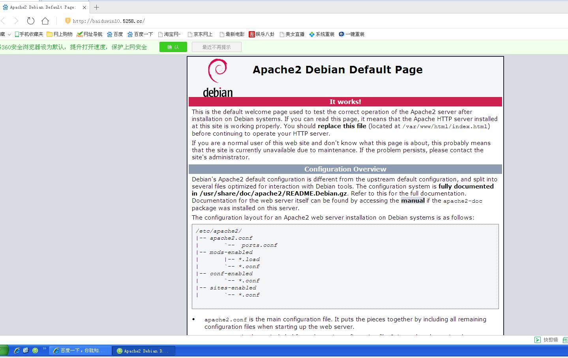
Task: Expand quick launch overflow chevron
Action: click(x=45, y=349)
